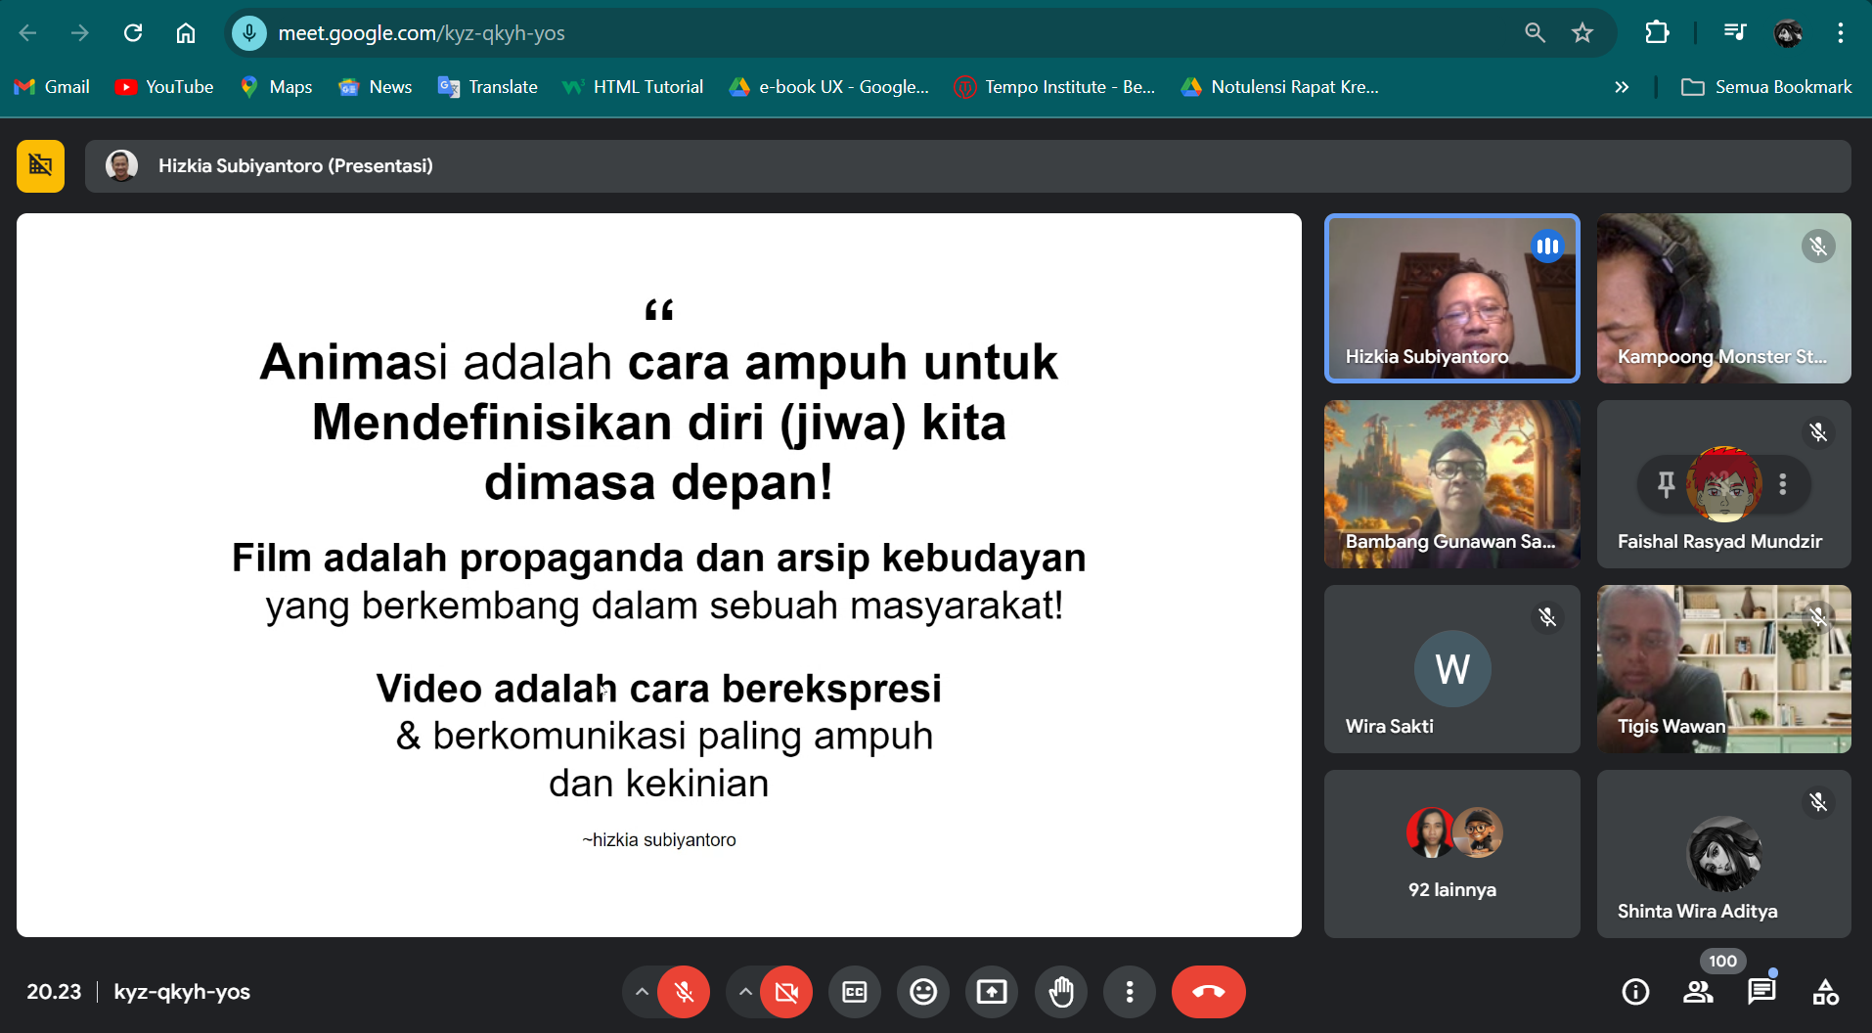The image size is (1872, 1033).
Task: Open the YouTube bookmark
Action: 164,87
